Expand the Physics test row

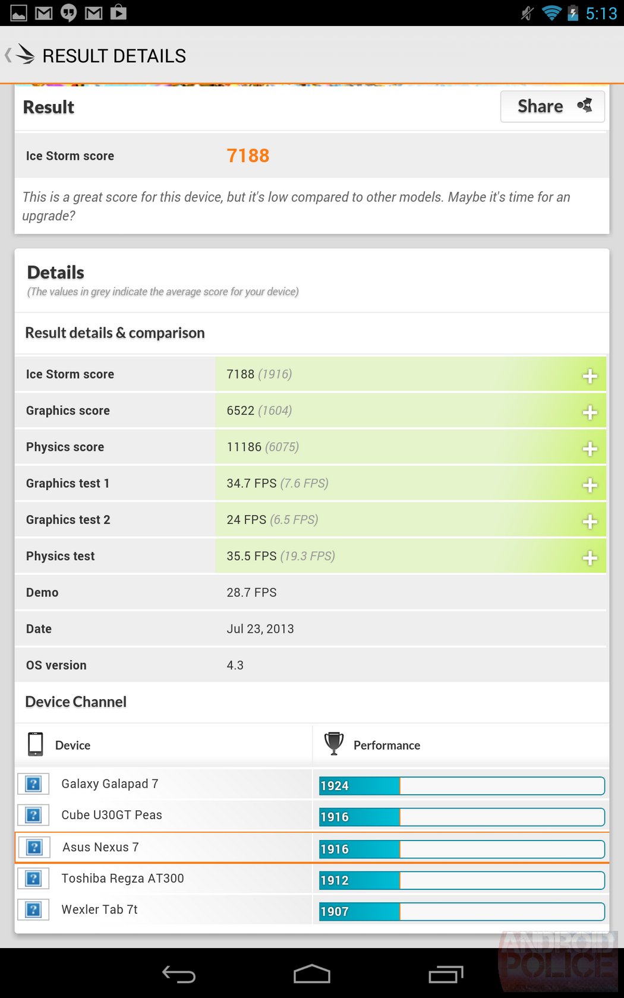[x=590, y=557]
